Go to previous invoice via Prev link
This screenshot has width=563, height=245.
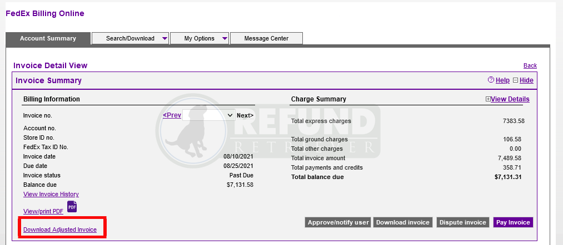point(172,115)
